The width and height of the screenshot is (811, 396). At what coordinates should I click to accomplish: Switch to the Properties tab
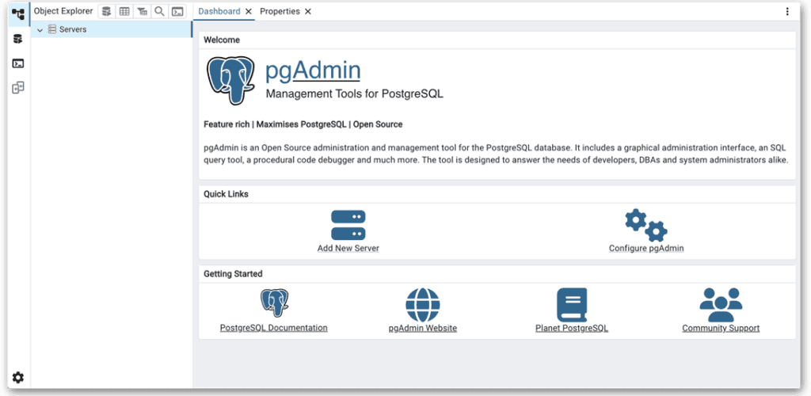[280, 11]
